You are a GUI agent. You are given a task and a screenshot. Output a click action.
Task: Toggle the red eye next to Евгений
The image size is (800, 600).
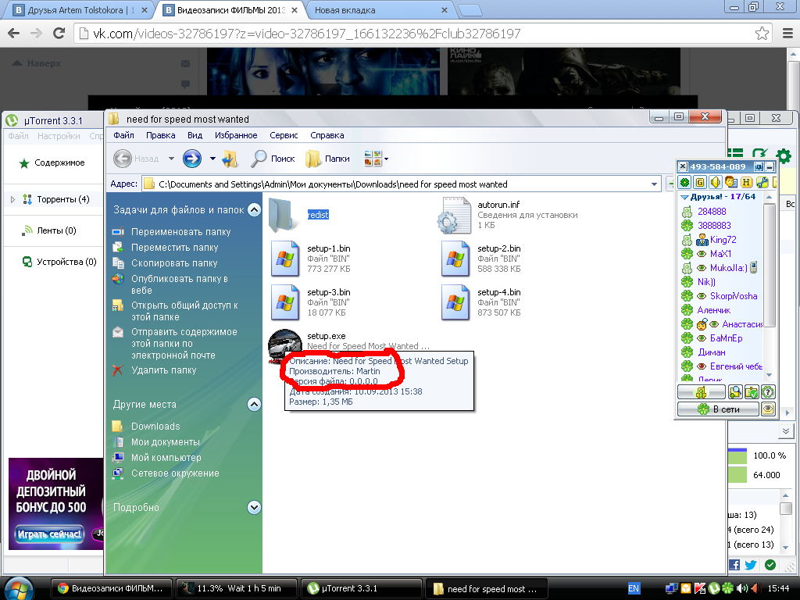click(x=702, y=366)
